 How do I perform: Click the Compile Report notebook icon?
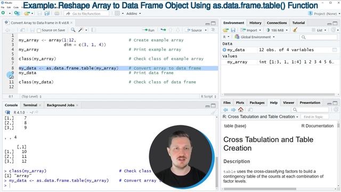click(x=94, y=30)
